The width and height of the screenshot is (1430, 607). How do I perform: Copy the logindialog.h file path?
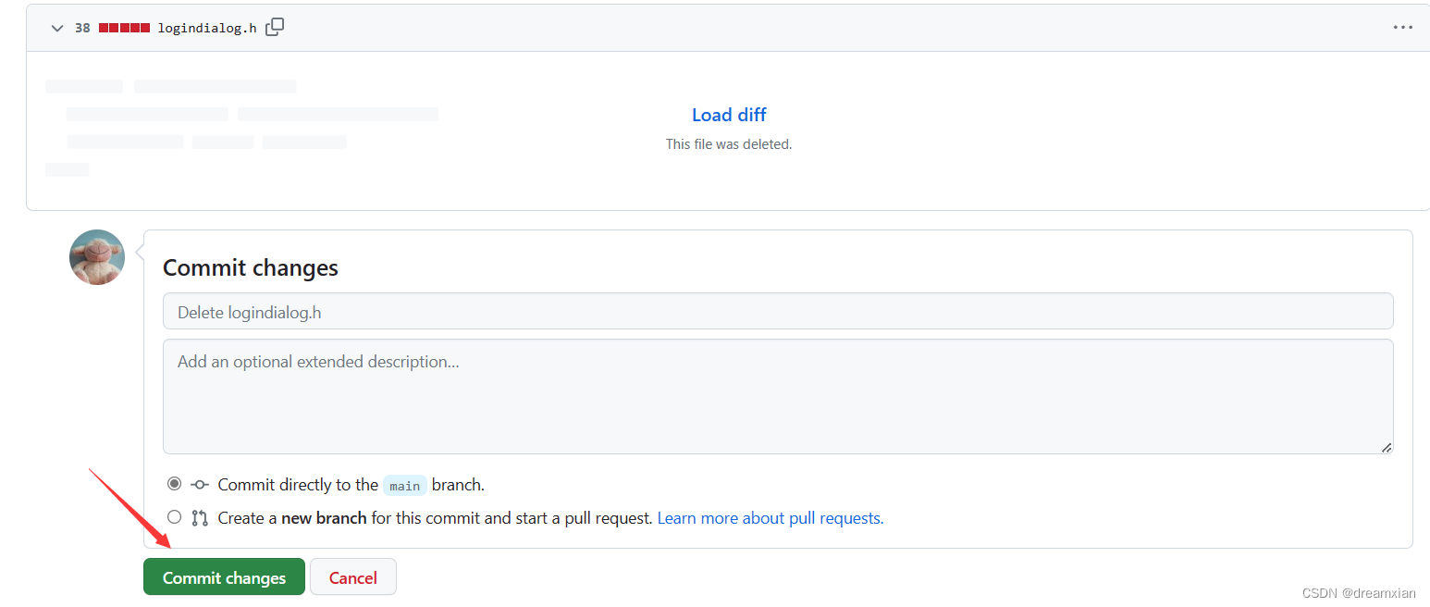click(275, 27)
